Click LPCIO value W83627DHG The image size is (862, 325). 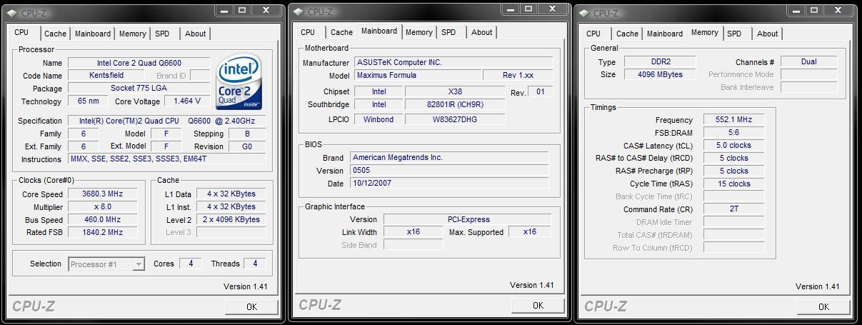pyautogui.click(x=455, y=119)
